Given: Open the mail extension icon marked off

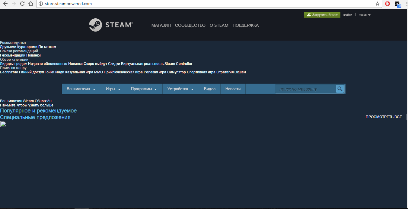Looking at the screenshot, I should pyautogui.click(x=398, y=4).
